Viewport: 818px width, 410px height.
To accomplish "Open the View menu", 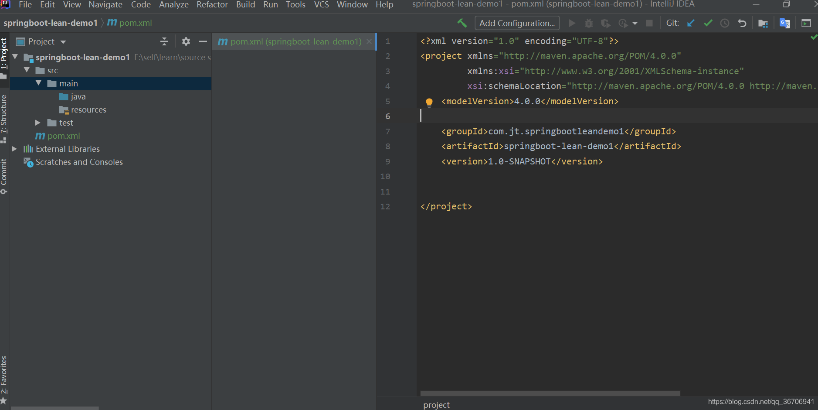I will [x=72, y=5].
